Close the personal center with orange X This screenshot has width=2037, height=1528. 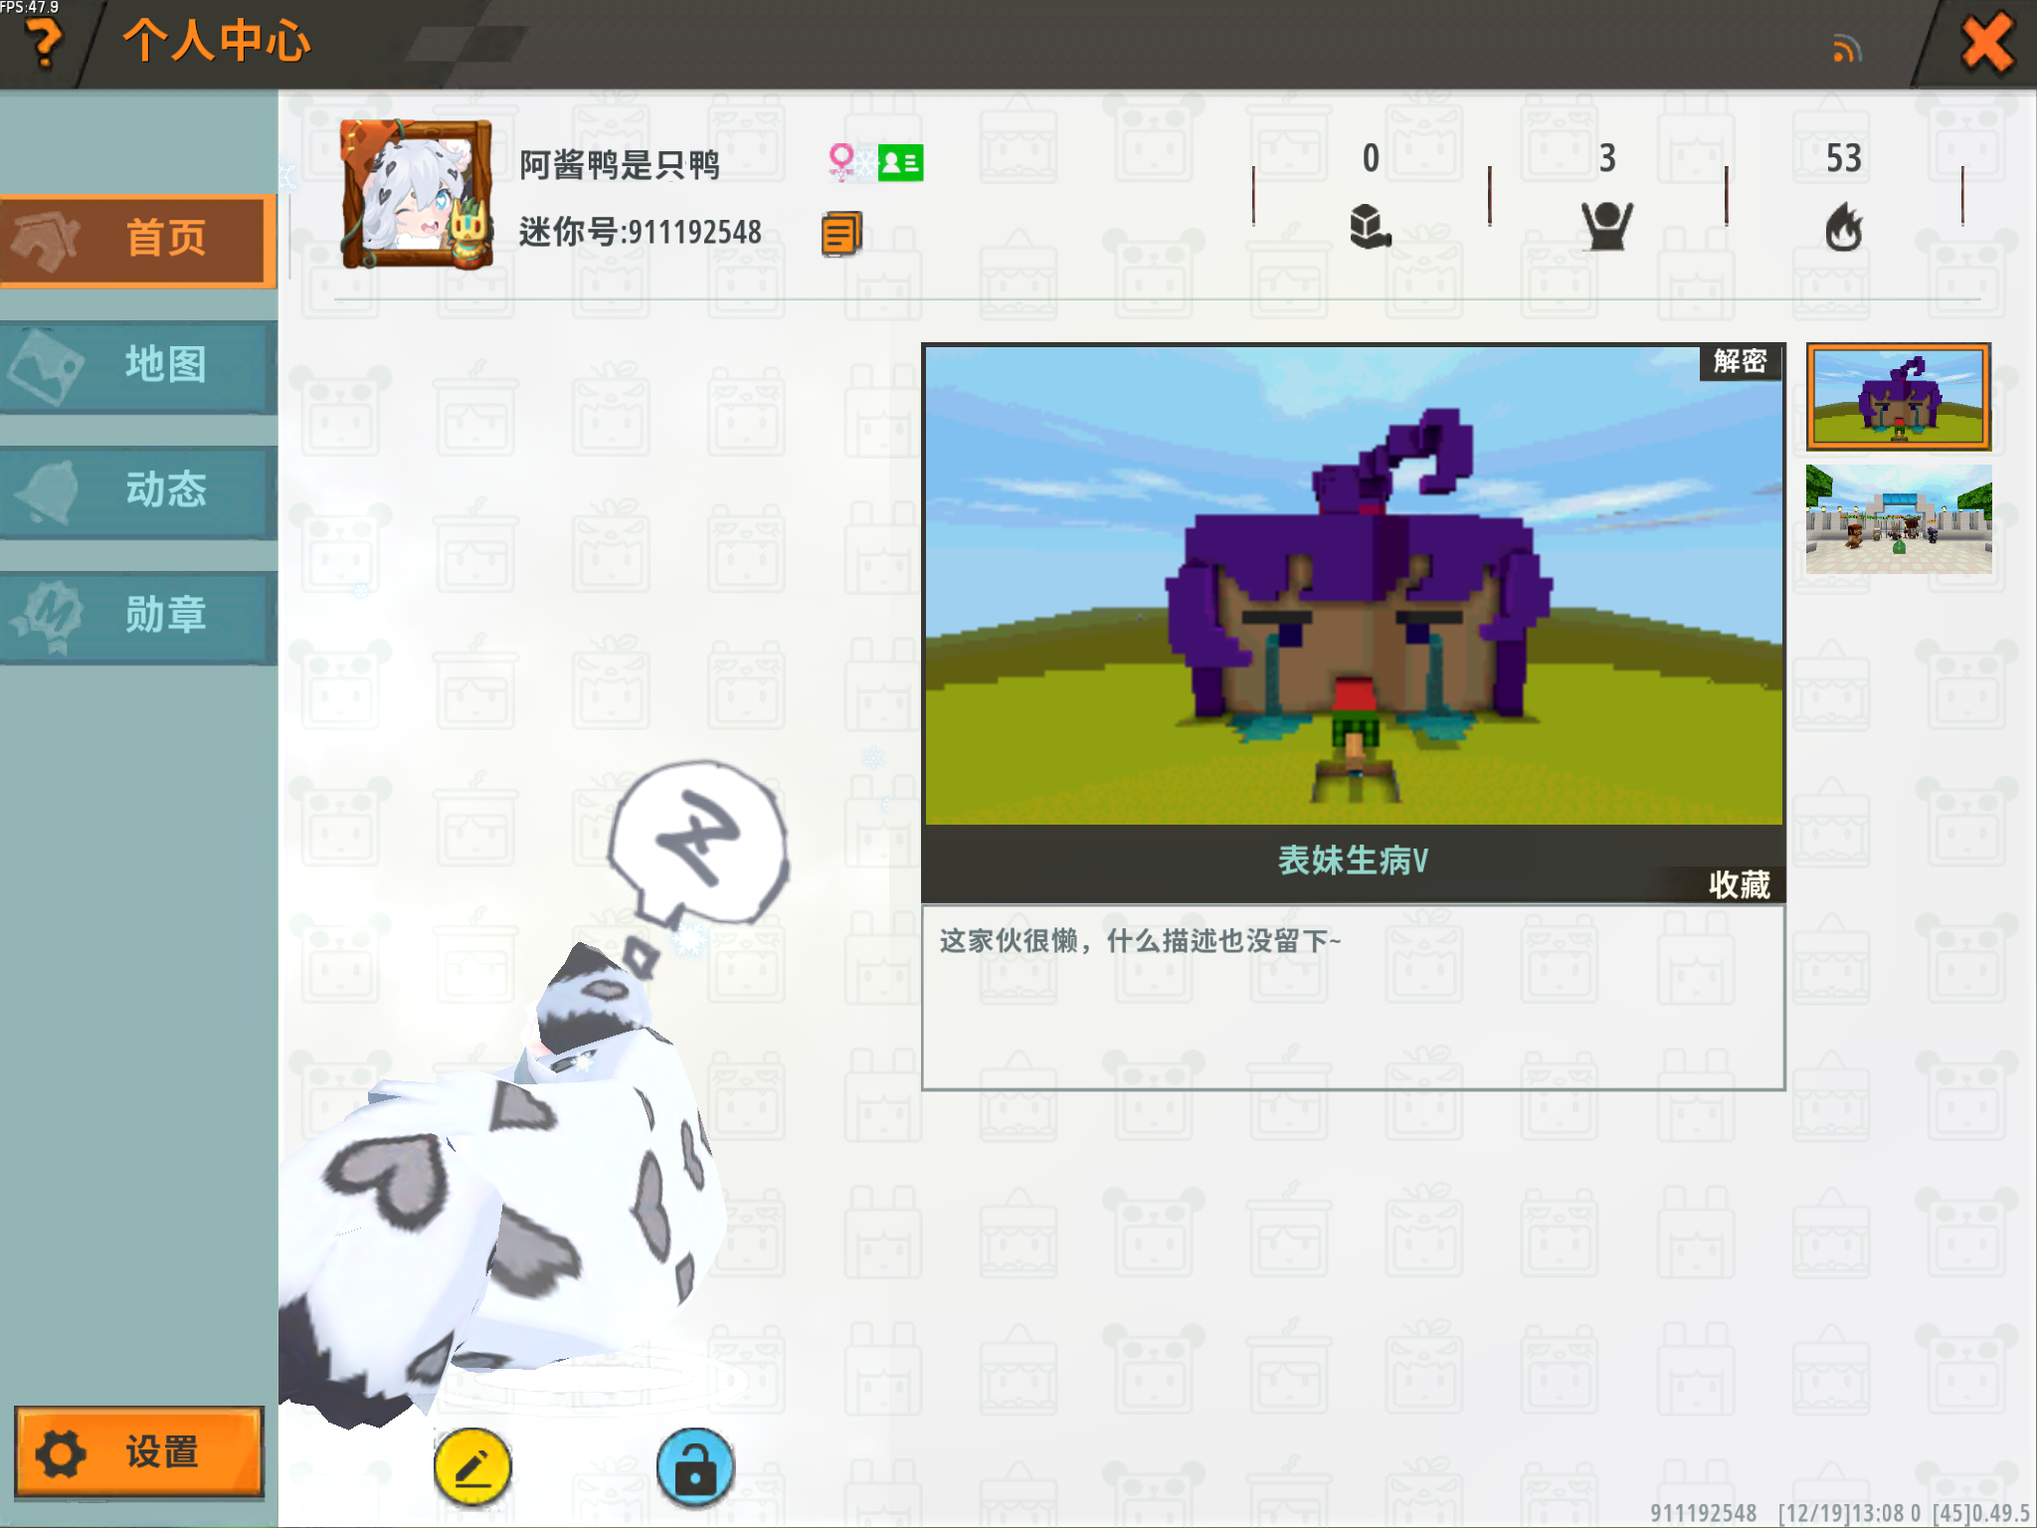1985,44
